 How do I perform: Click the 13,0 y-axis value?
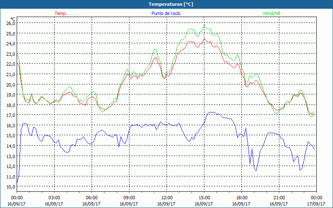[x=11, y=156]
